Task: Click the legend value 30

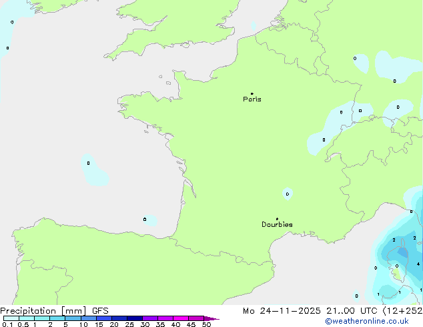Action: [x=145, y=324]
